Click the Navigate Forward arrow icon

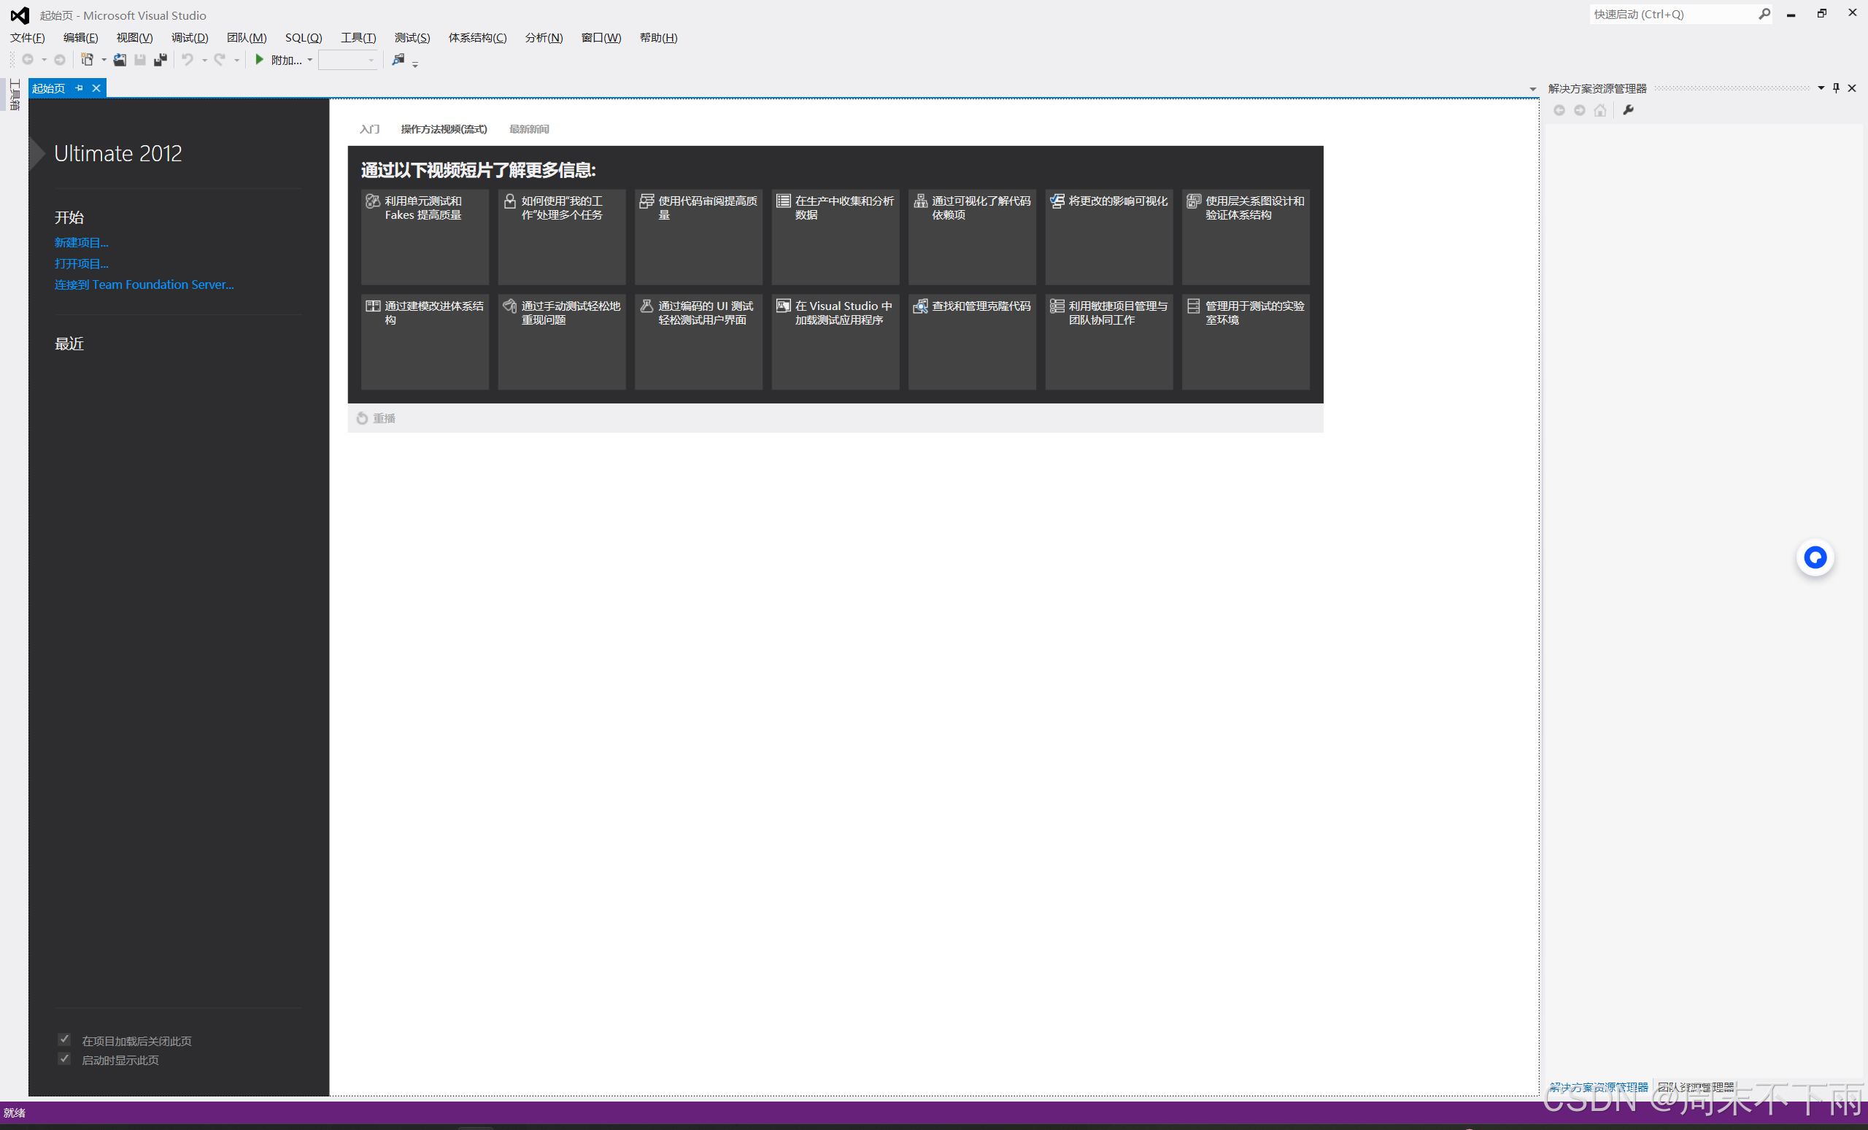[x=60, y=60]
